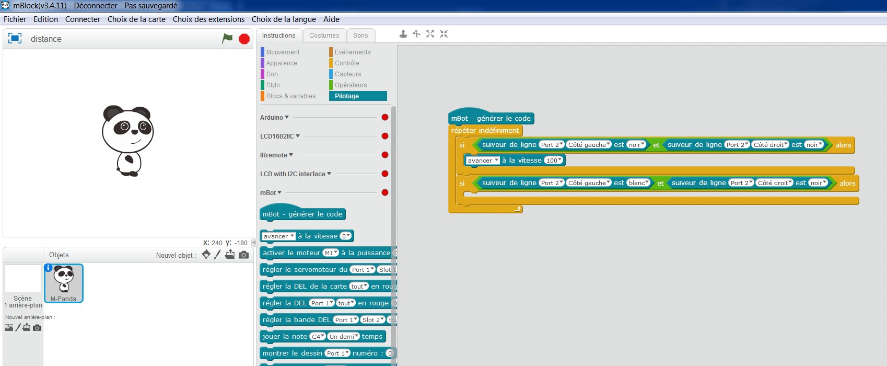The width and height of the screenshot is (887, 366).
Task: Switch to the Costumes tab
Action: (x=324, y=36)
